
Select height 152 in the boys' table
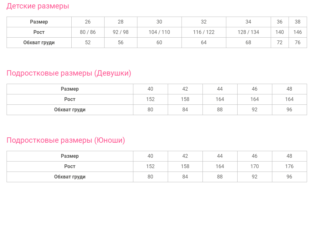[150, 167]
